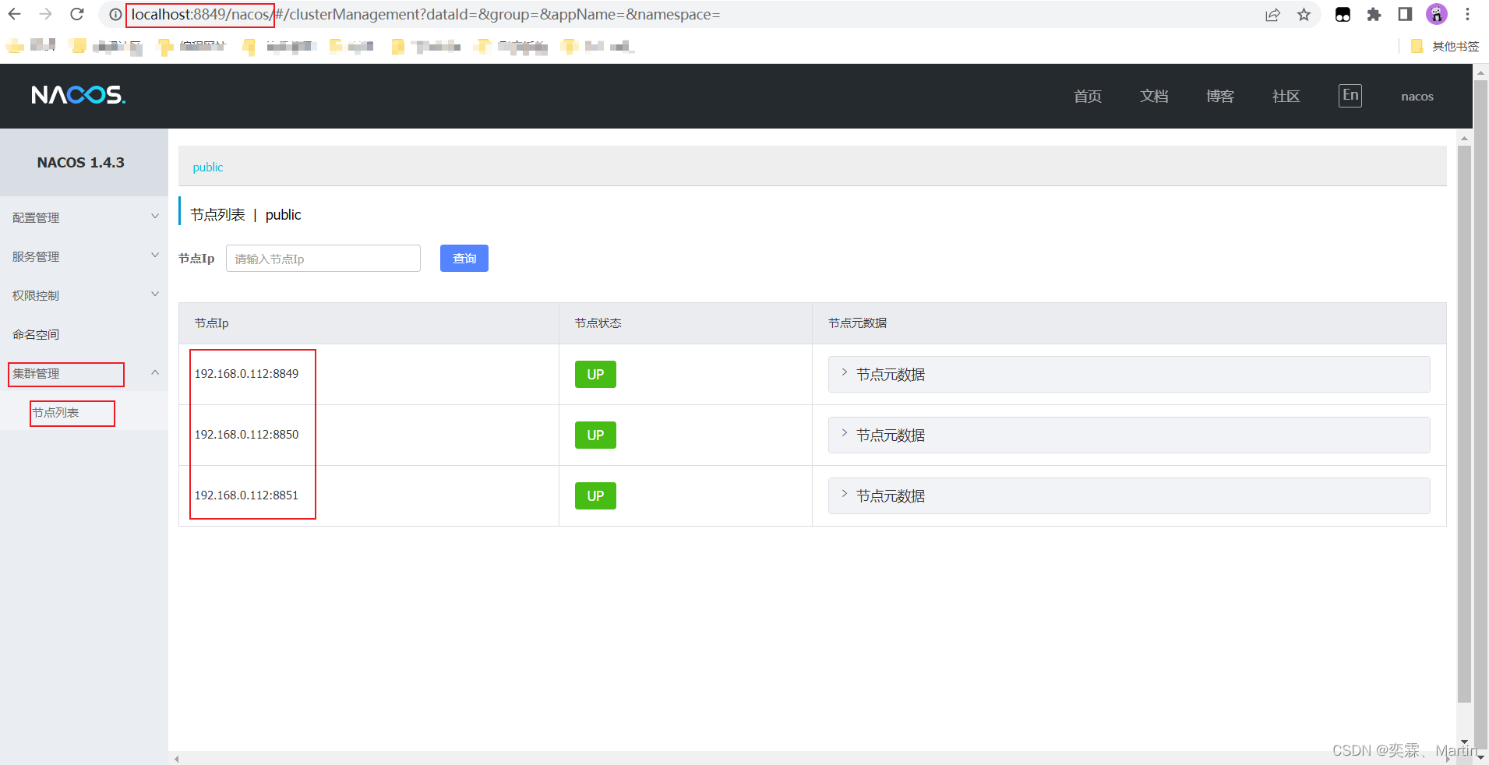Viewport: 1489px width, 765px height.
Task: Click the share page icon in address bar
Action: [x=1272, y=15]
